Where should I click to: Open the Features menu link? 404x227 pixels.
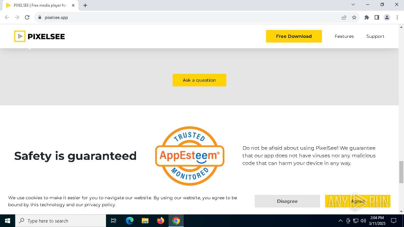344,36
